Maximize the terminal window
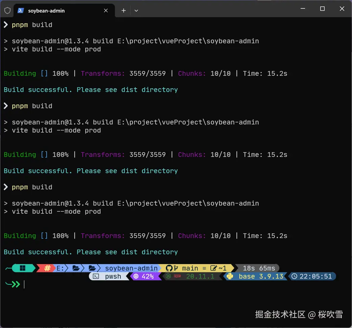352x328 pixels. click(322, 8)
